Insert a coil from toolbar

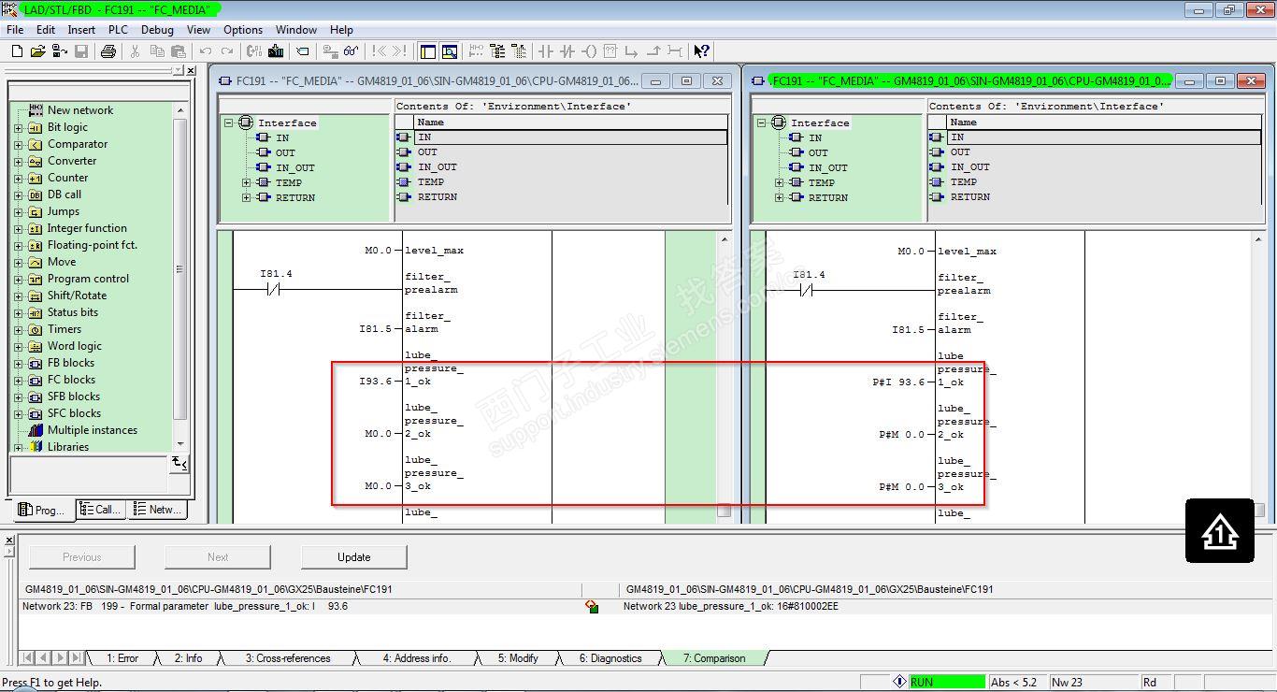pos(589,51)
